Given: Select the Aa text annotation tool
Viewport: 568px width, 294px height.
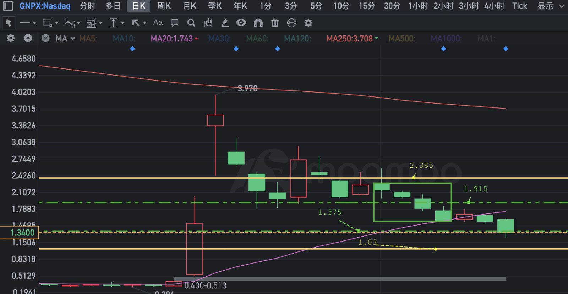Looking at the screenshot, I should click(x=158, y=23).
